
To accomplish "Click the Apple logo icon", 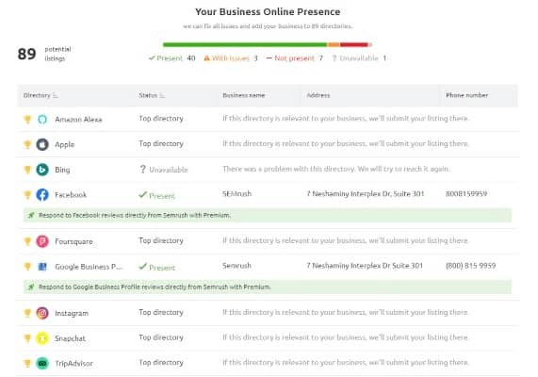I will [42, 144].
